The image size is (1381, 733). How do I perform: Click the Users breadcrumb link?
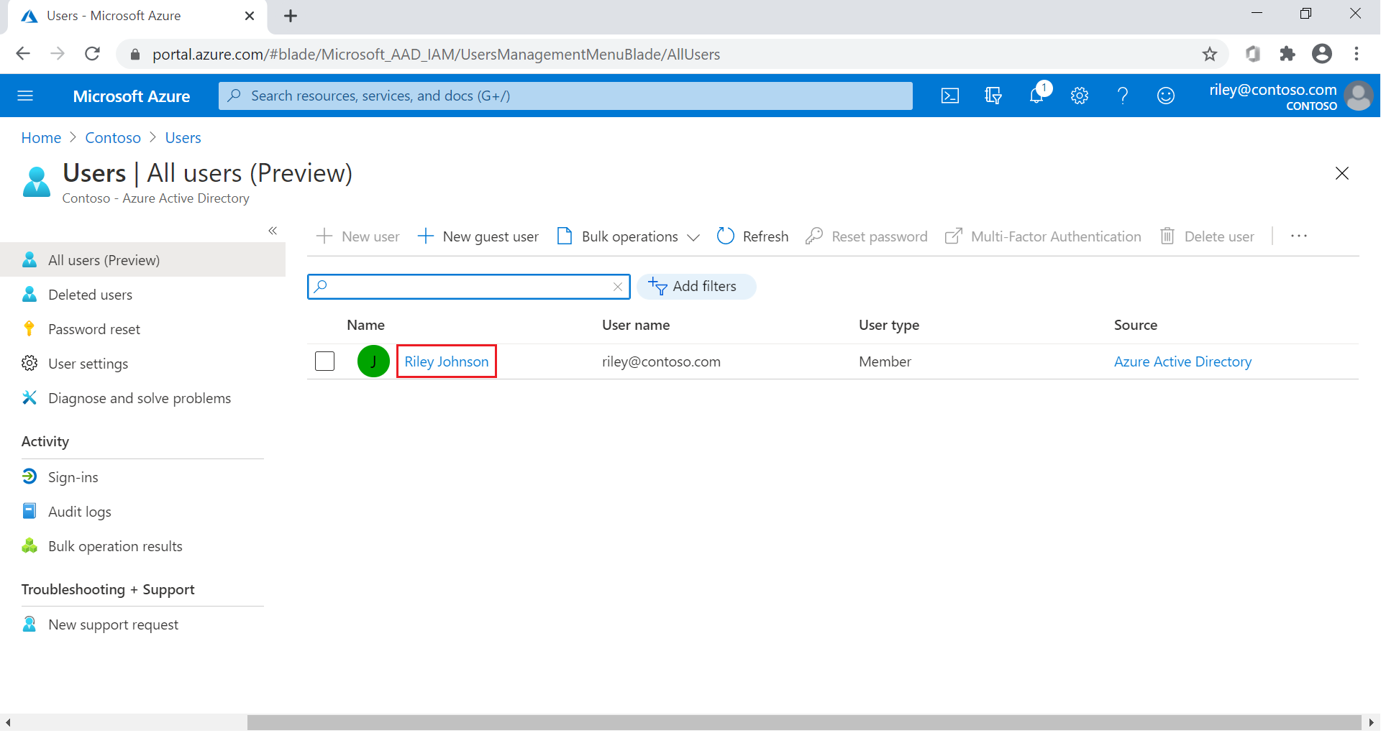[183, 138]
